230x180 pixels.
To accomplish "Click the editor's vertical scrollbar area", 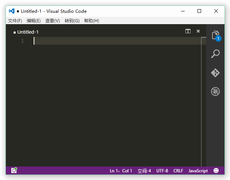I will [204, 102].
